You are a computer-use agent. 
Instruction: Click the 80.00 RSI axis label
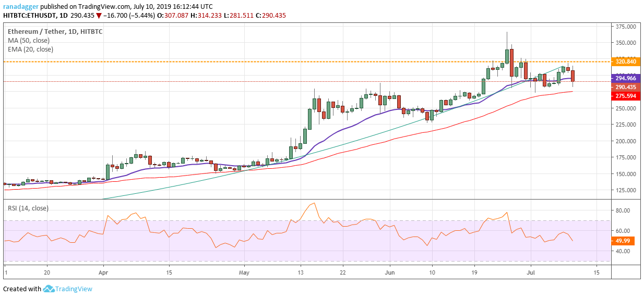624,210
